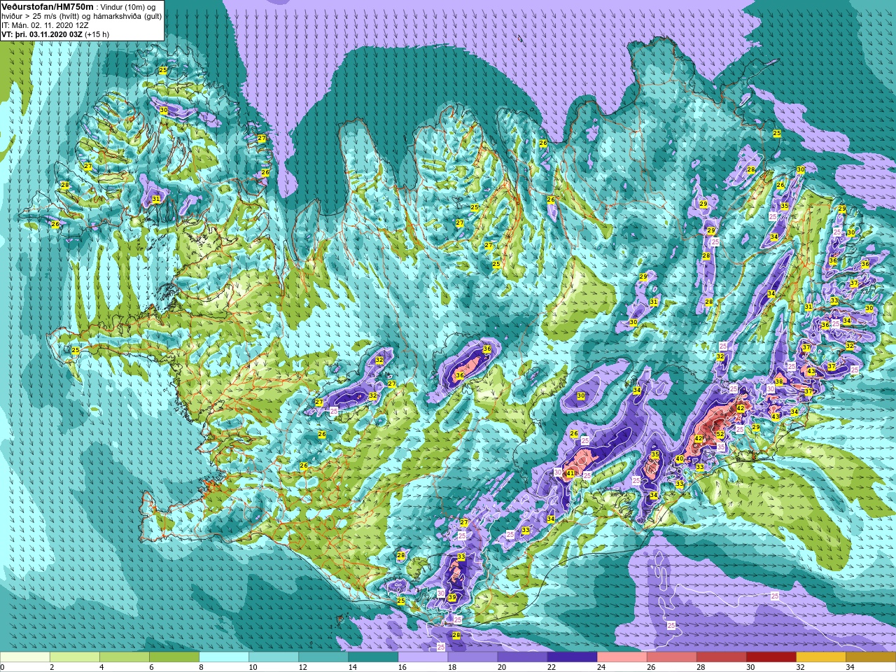
Task: Pick the 16–18 m/s lavender legend swatch
Action: [423, 657]
